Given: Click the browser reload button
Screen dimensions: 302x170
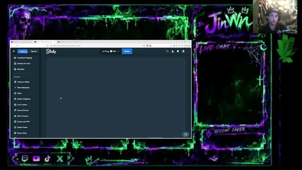Looking at the screenshot, I should point(17,46).
